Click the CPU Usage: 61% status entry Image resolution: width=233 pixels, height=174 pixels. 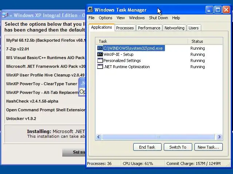click(138, 163)
